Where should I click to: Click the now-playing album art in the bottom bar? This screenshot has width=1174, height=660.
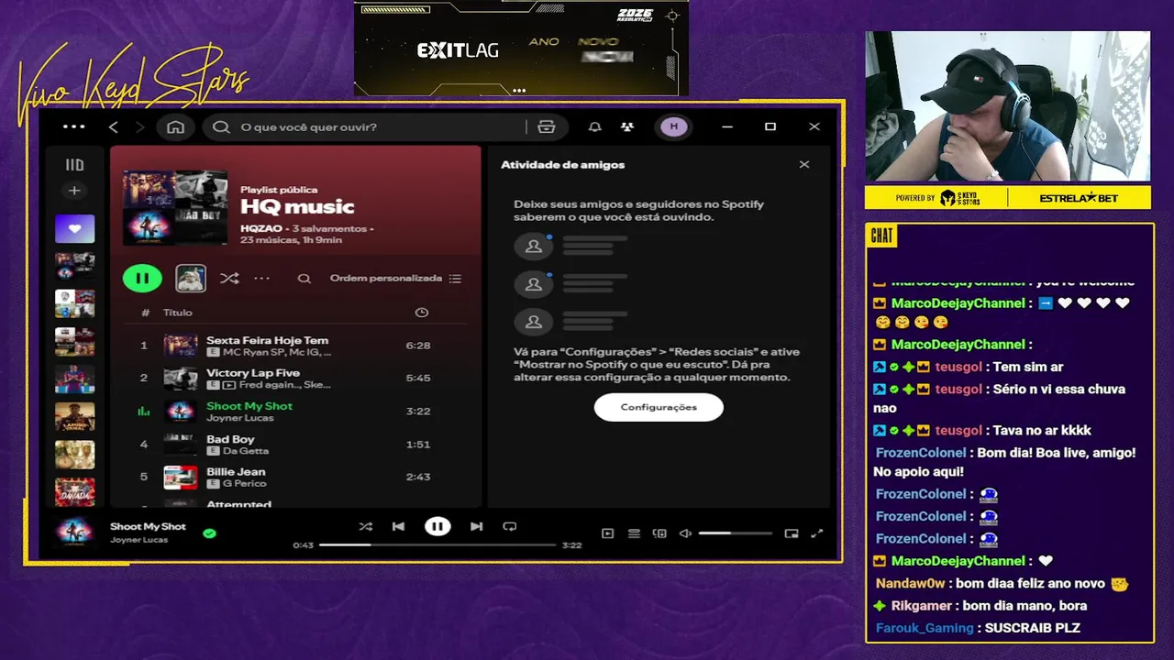74,532
